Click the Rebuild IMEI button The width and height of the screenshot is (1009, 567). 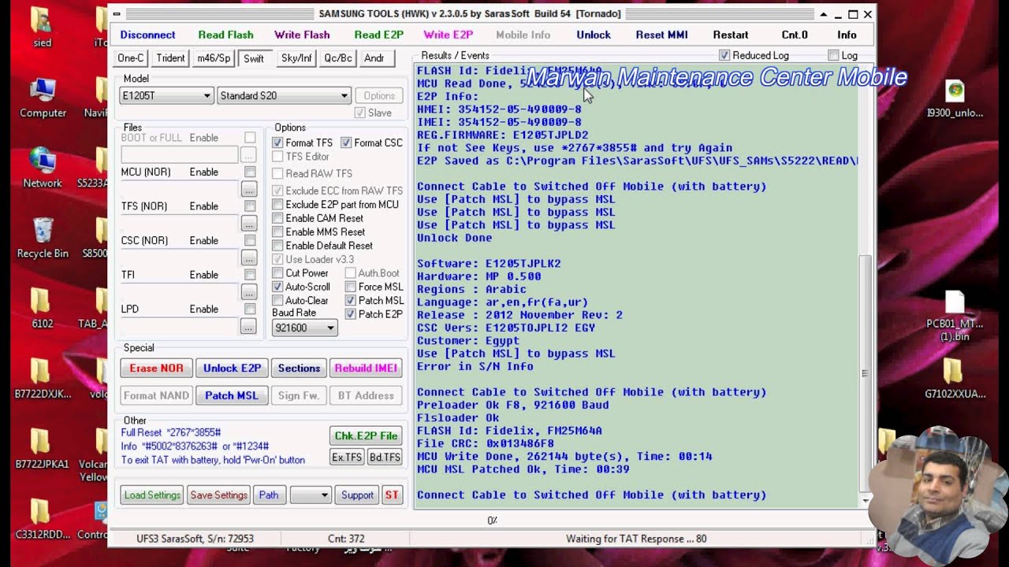[x=366, y=369]
